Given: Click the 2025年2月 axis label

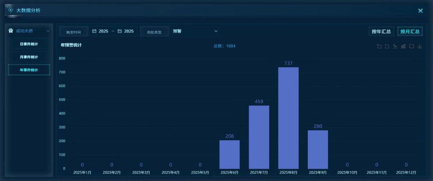Looking at the screenshot, I should pyautogui.click(x=112, y=172).
